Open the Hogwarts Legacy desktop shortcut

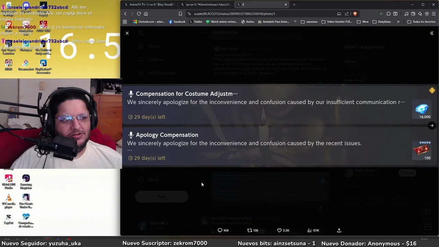pos(43,9)
